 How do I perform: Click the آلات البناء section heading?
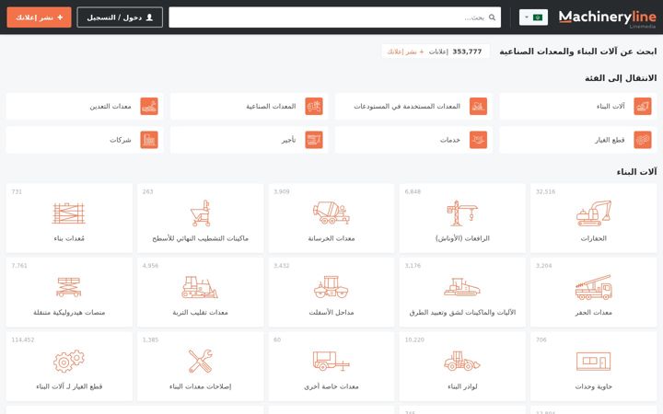point(636,171)
